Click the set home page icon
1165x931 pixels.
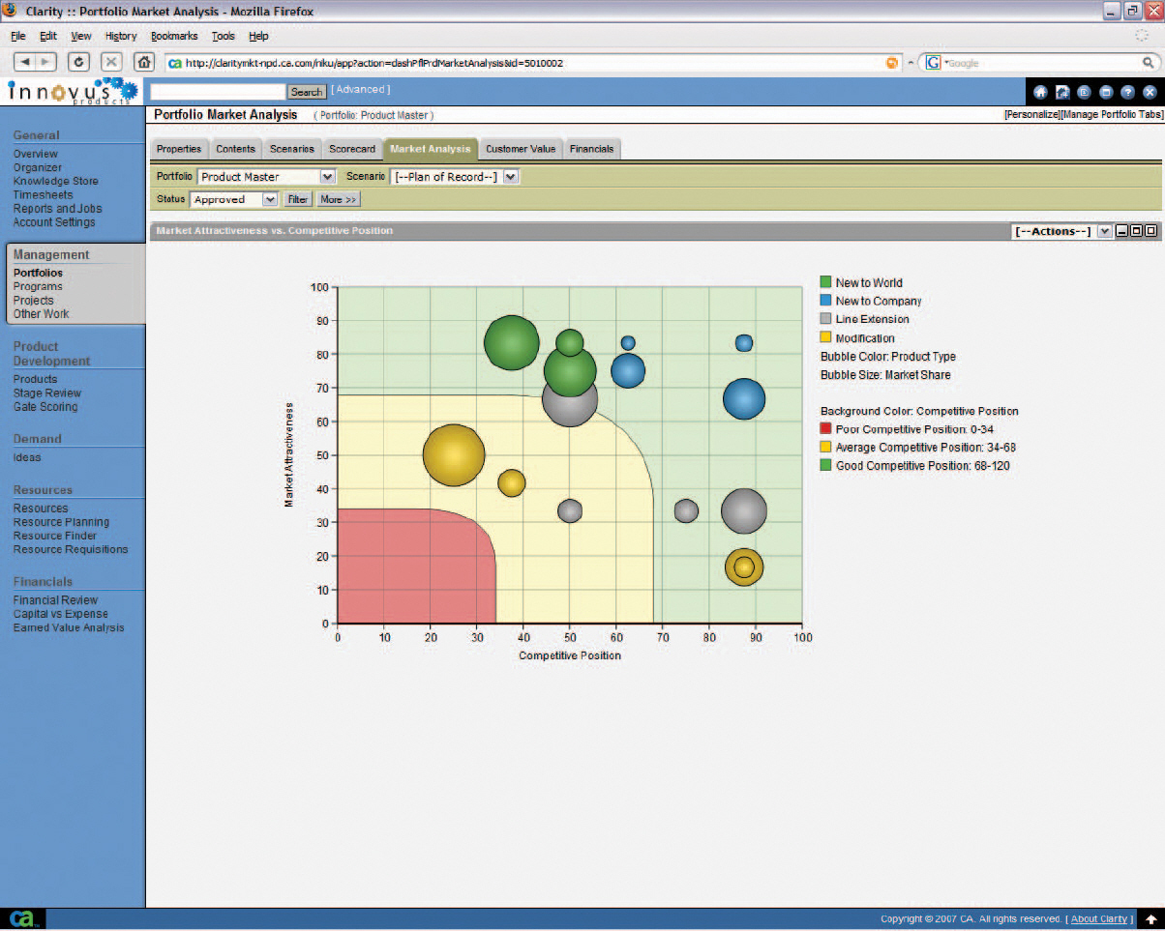pos(1062,92)
